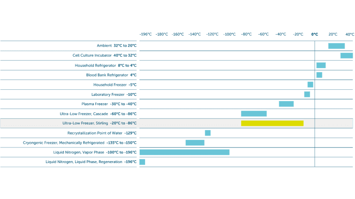Select the Recrystallization Point of Water bar

[x=208, y=133]
